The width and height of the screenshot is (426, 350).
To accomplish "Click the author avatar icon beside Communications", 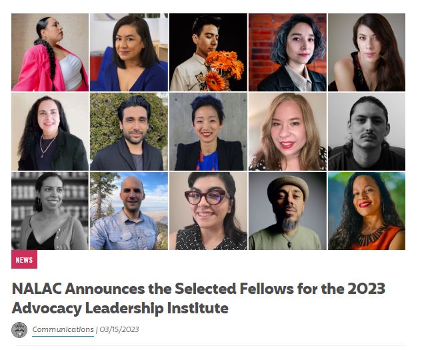I will pyautogui.click(x=20, y=329).
